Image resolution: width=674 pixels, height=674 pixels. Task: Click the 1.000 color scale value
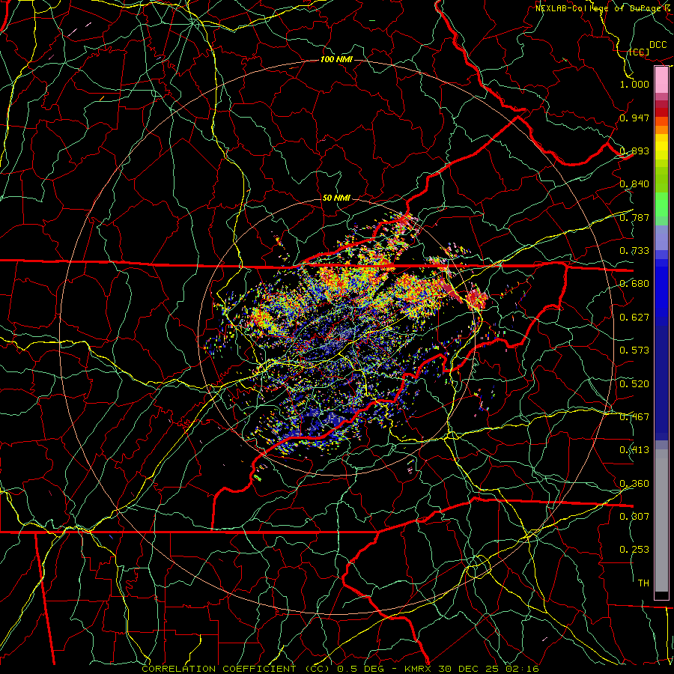pos(634,84)
